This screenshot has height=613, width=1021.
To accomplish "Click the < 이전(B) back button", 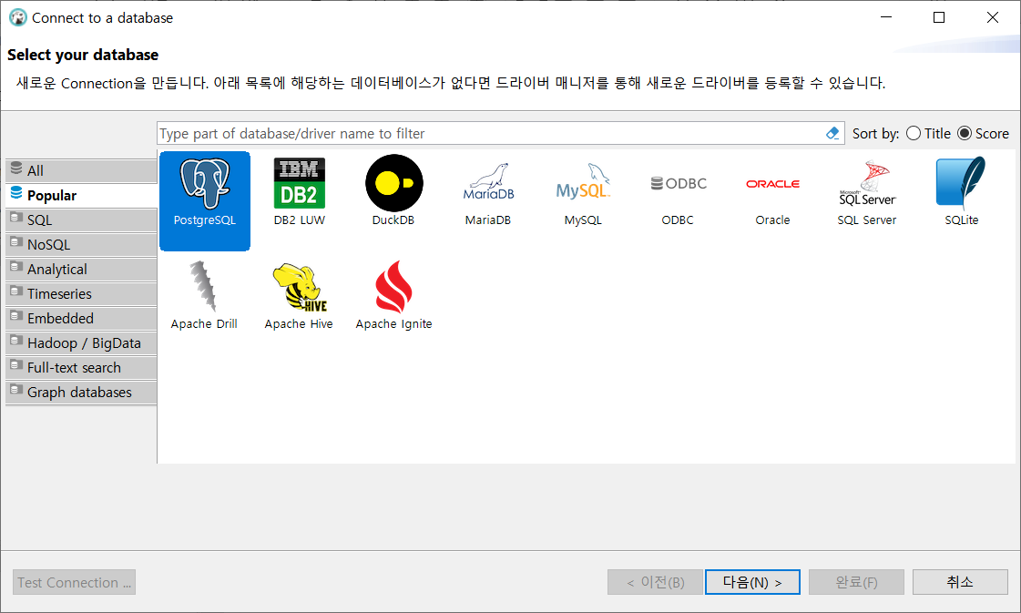I will point(655,582).
